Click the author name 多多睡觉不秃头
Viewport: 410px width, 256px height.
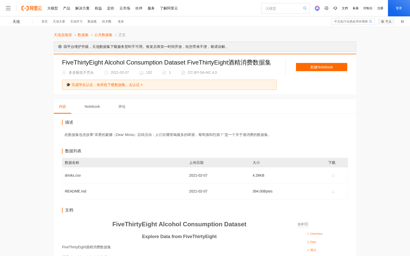point(81,73)
